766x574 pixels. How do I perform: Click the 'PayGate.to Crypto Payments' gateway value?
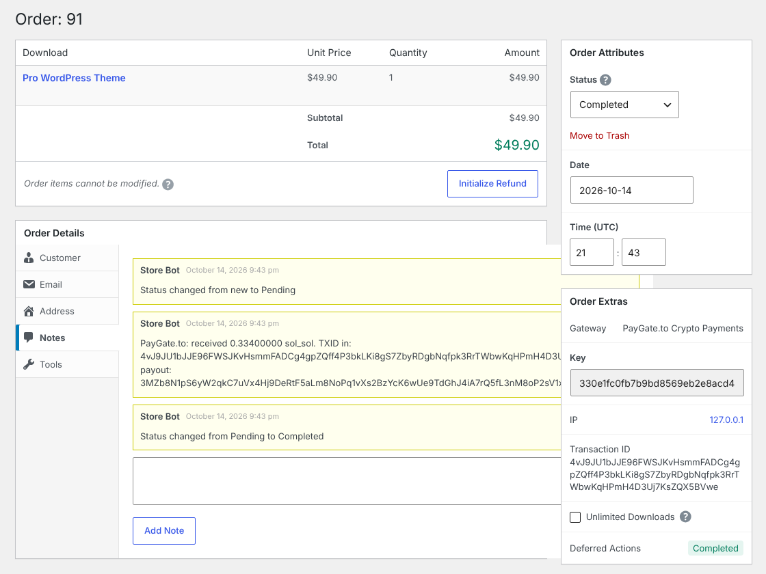683,329
